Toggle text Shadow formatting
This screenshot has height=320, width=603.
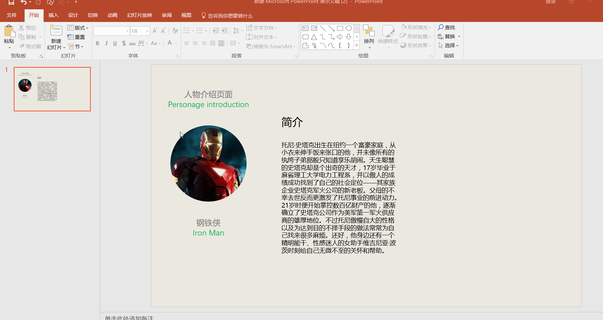click(124, 43)
